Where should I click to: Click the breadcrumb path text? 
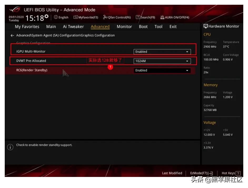[x=66, y=35]
